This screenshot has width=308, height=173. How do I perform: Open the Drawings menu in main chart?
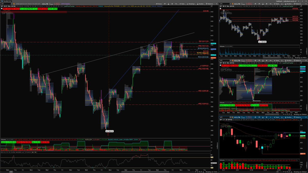(x=190, y=4)
